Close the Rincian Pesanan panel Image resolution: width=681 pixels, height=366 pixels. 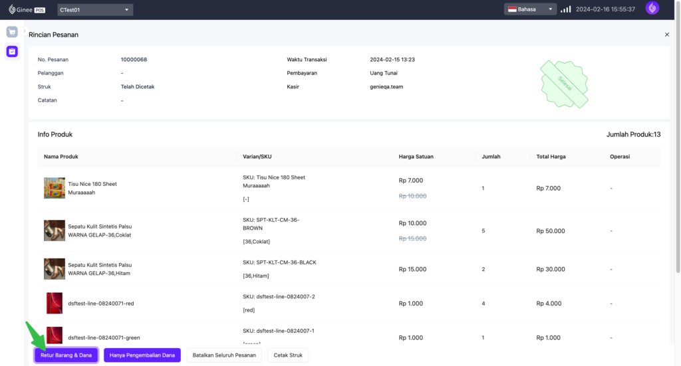[666, 35]
